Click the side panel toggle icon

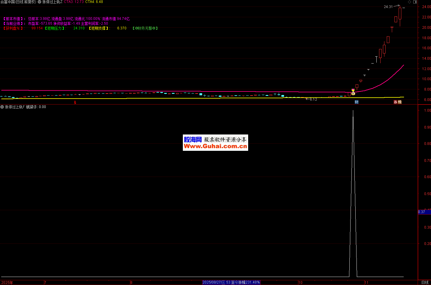pos(415,2)
